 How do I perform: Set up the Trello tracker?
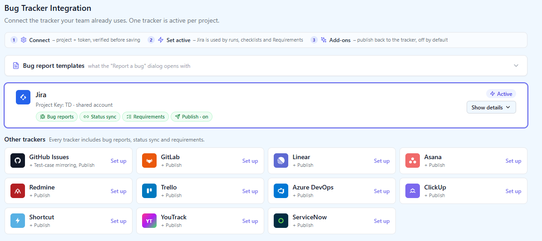coord(250,191)
